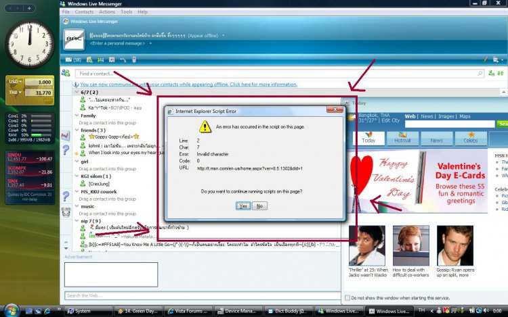Open the Actions menu

point(107,12)
